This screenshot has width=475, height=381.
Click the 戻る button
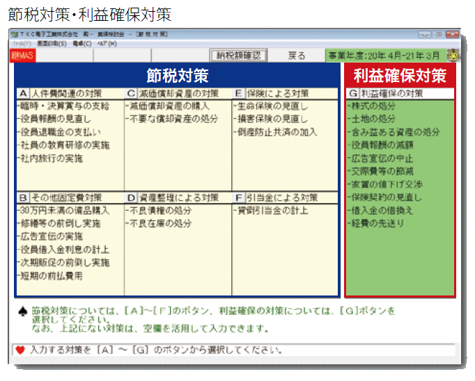pos(296,56)
